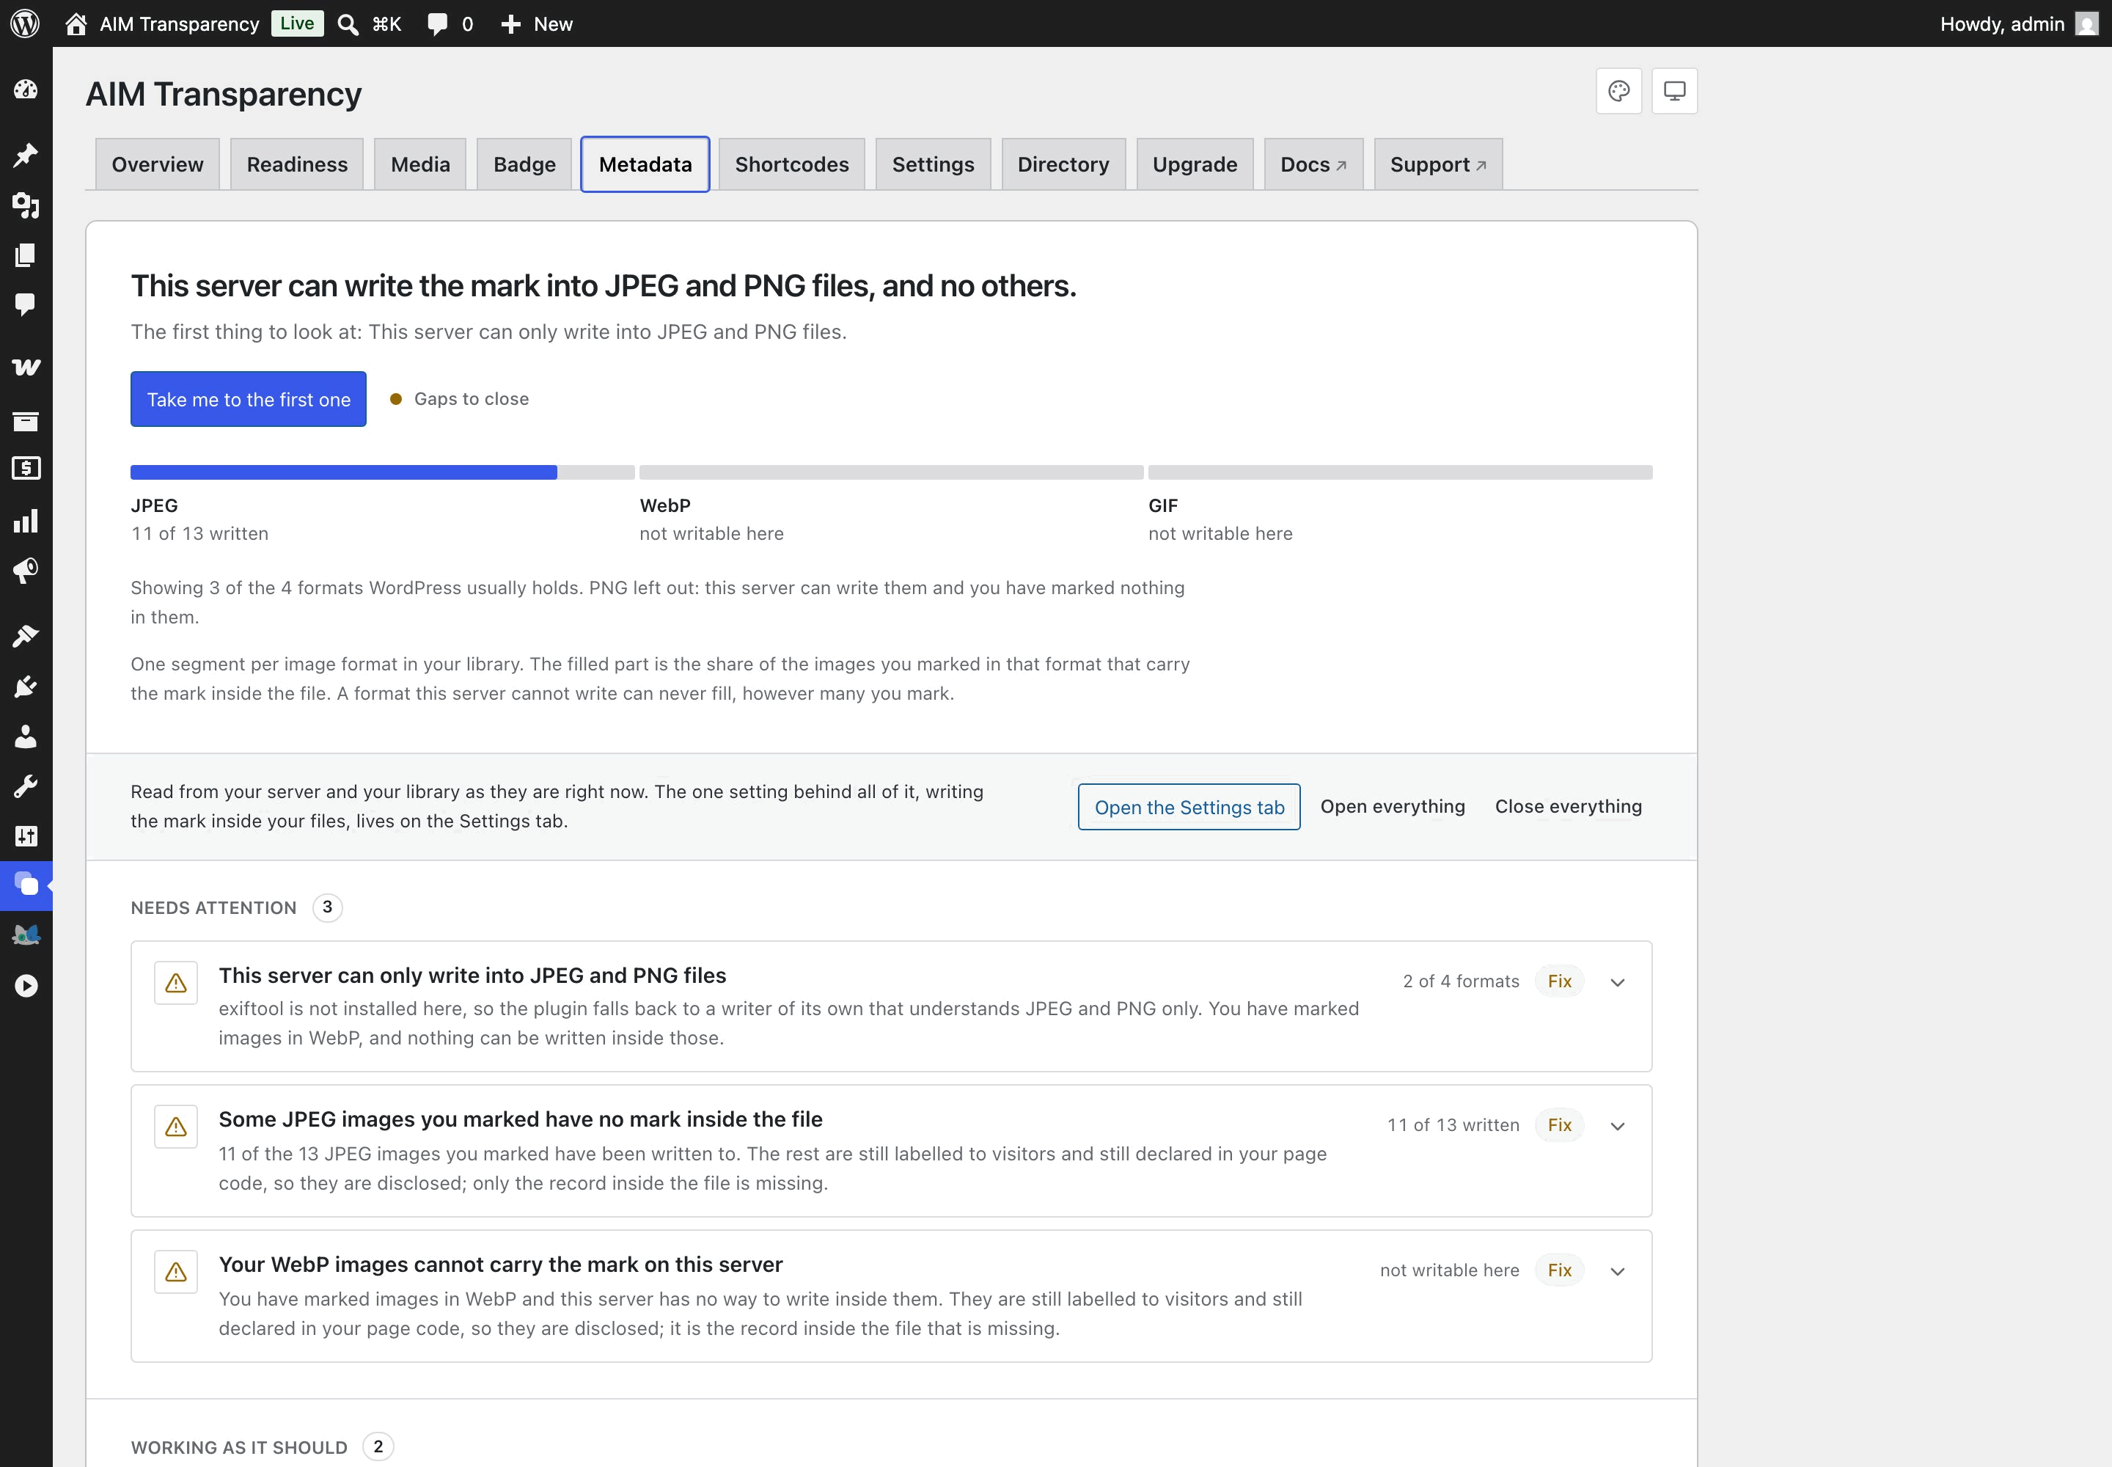
Task: Open the Media tab
Action: pyautogui.click(x=420, y=164)
